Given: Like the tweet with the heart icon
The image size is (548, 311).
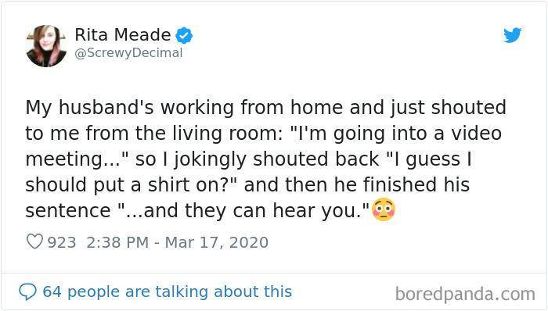Looking at the screenshot, I should pyautogui.click(x=34, y=241).
